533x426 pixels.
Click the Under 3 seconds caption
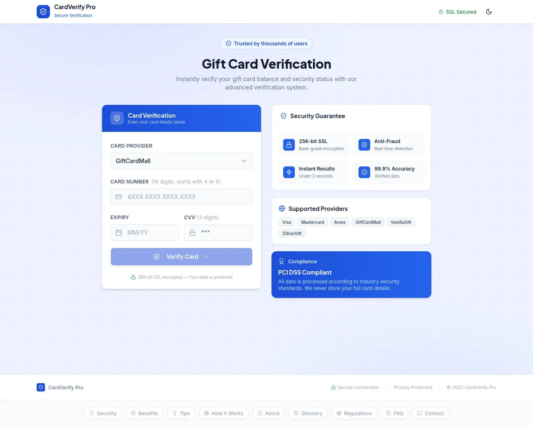coord(316,176)
